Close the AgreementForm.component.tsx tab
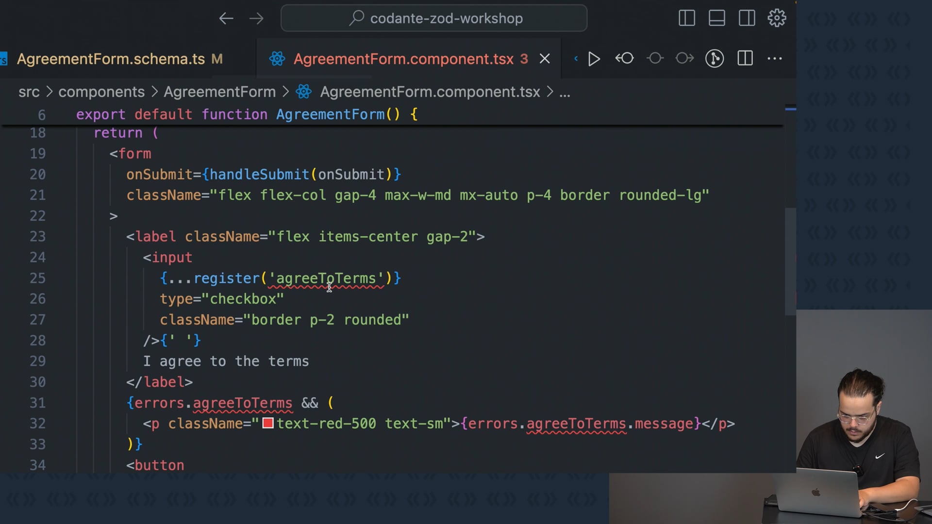 click(x=545, y=59)
